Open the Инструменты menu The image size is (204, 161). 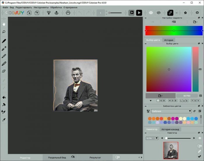41,7
